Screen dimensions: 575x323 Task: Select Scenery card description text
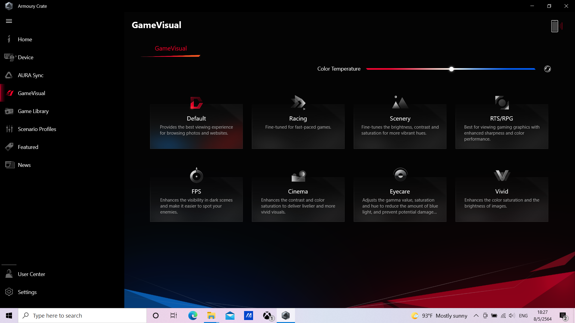coord(400,130)
